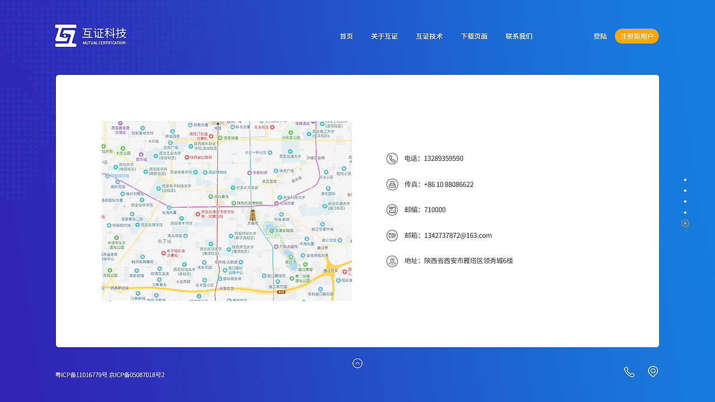Click the fax machine icon beside 传真
Image resolution: width=715 pixels, height=402 pixels.
(392, 184)
